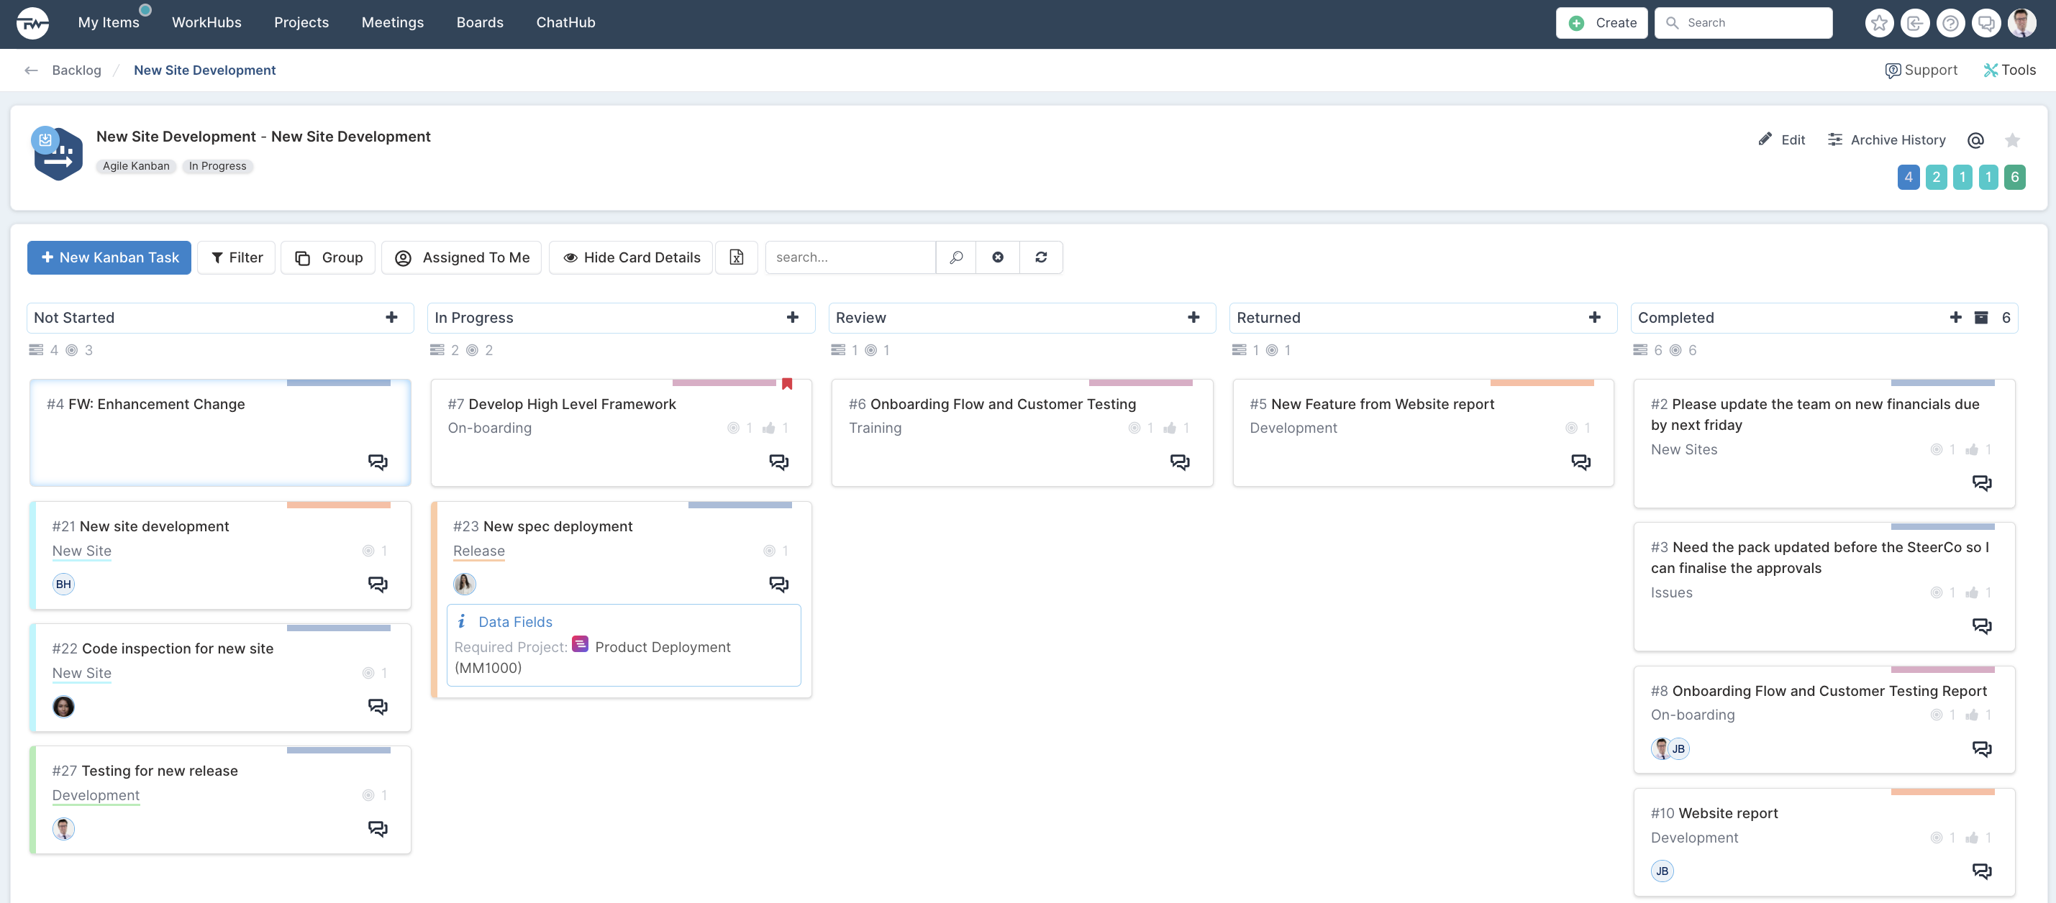Image resolution: width=2056 pixels, height=903 pixels.
Task: Open comments on FW: Enhancement Change card
Action: tap(378, 462)
